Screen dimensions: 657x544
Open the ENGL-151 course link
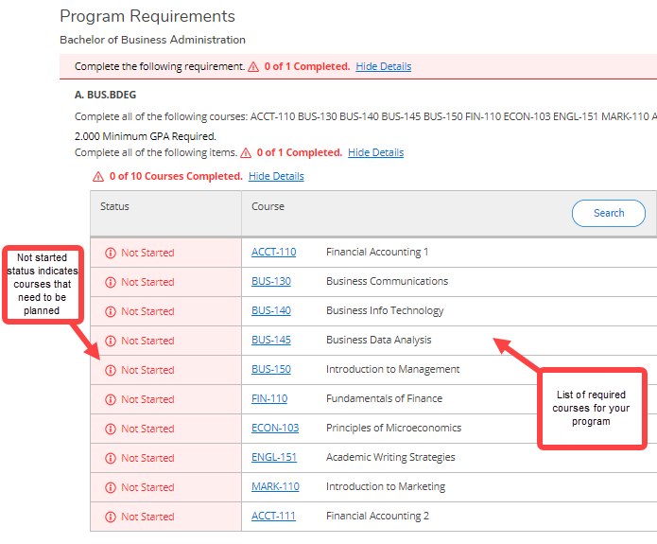tap(274, 458)
